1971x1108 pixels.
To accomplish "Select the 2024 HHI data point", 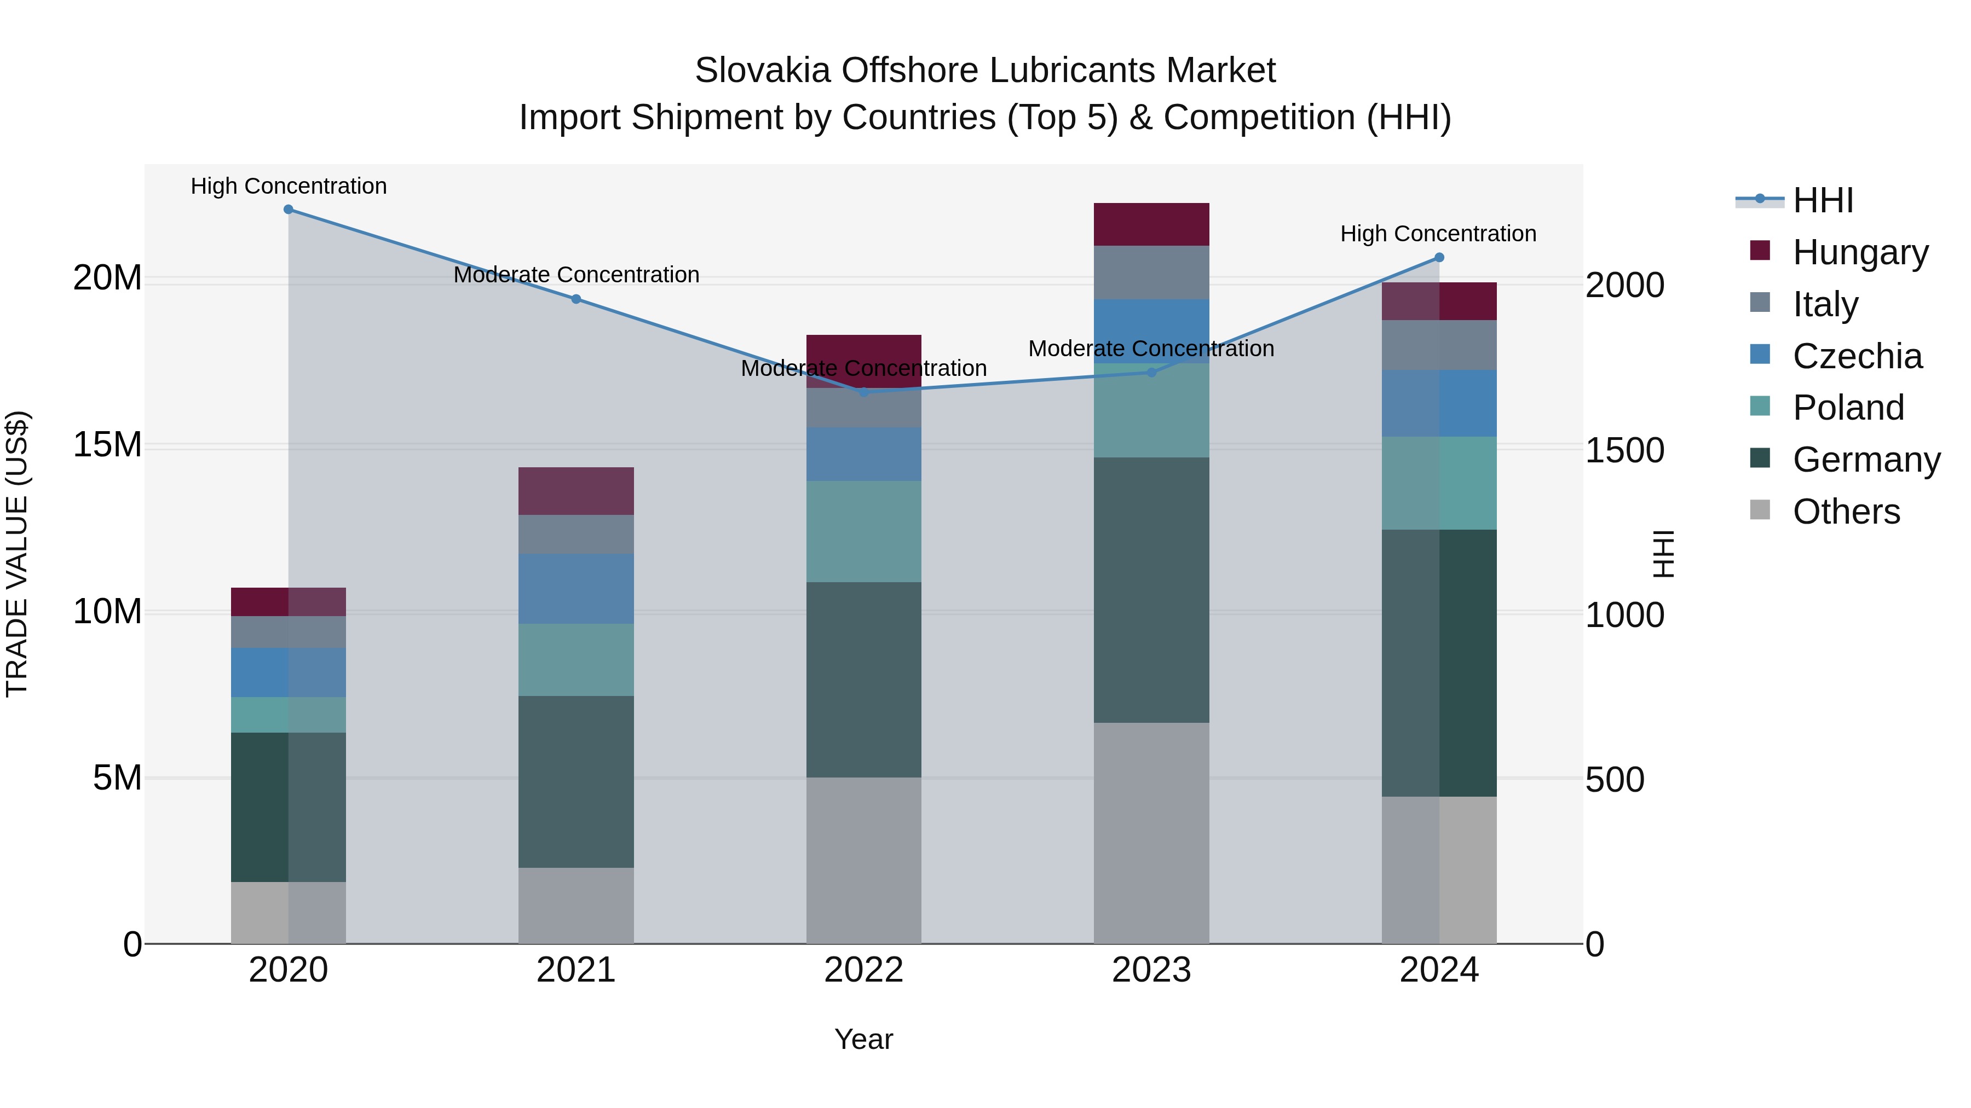I will click(1439, 258).
